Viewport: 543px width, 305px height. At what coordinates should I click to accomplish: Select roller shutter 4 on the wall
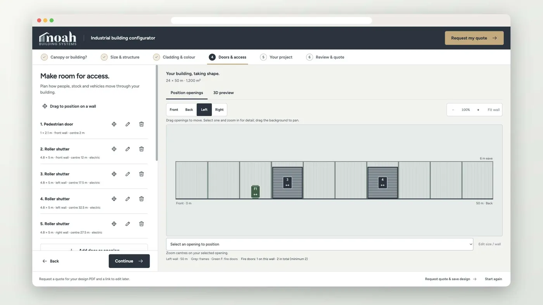[x=382, y=183]
